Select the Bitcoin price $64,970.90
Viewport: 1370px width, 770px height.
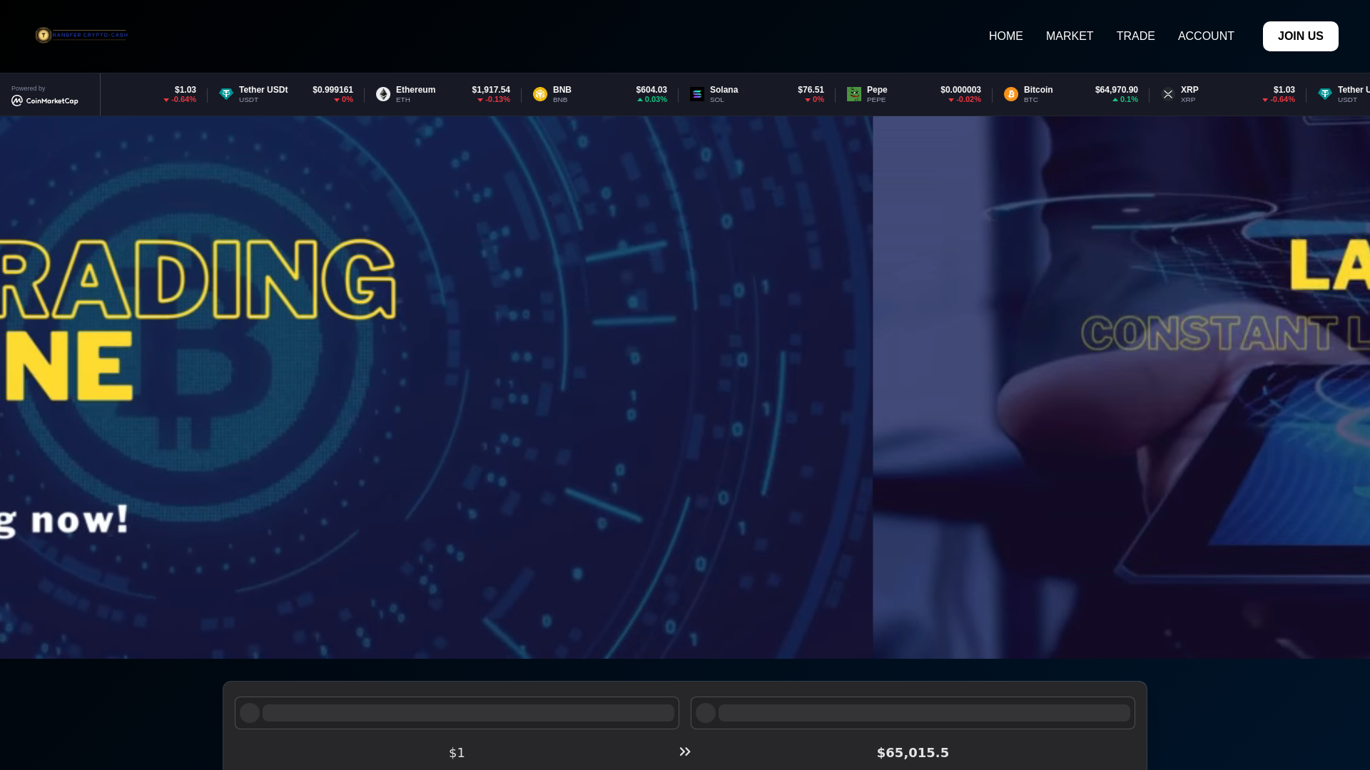tap(1117, 90)
